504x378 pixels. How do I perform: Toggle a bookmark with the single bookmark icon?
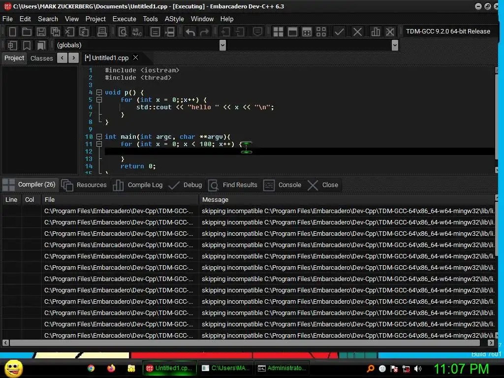pyautogui.click(x=27, y=45)
